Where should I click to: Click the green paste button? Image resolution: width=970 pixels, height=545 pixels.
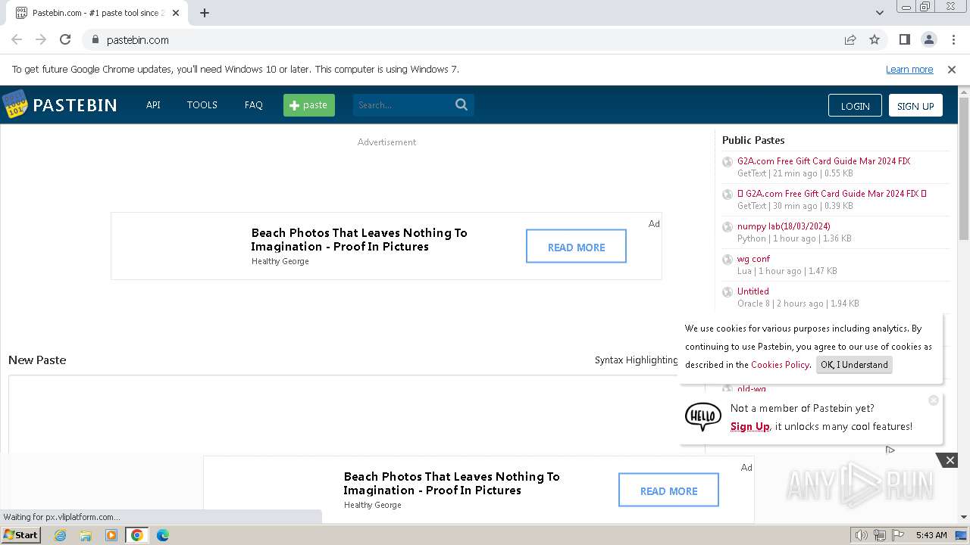click(309, 105)
